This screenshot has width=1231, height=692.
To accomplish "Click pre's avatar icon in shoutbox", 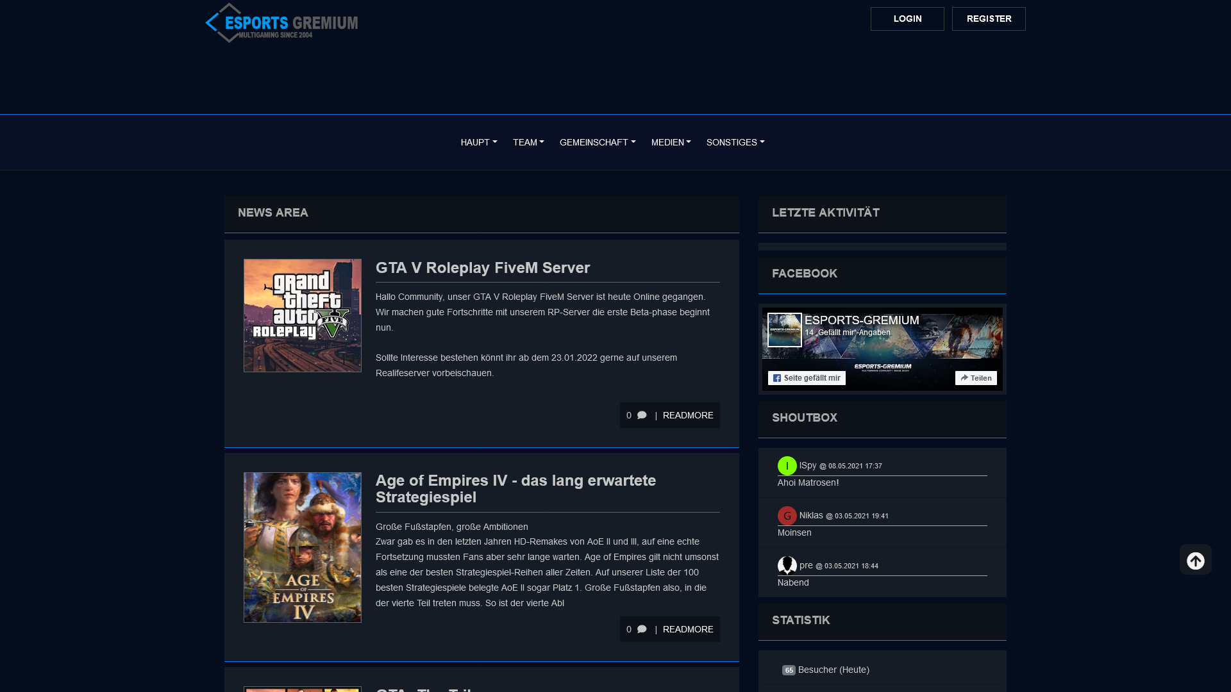I will coord(787,566).
